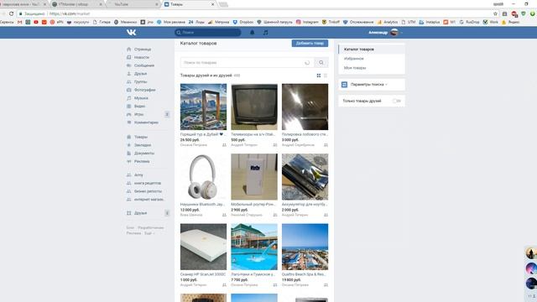
Task: Open the Bluetooth headphones product thumbnail
Action: [x=203, y=177]
